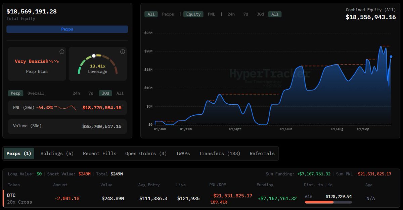Switch chart to PNL view
Viewport: 403px width, 210px height.
pyautogui.click(x=212, y=14)
